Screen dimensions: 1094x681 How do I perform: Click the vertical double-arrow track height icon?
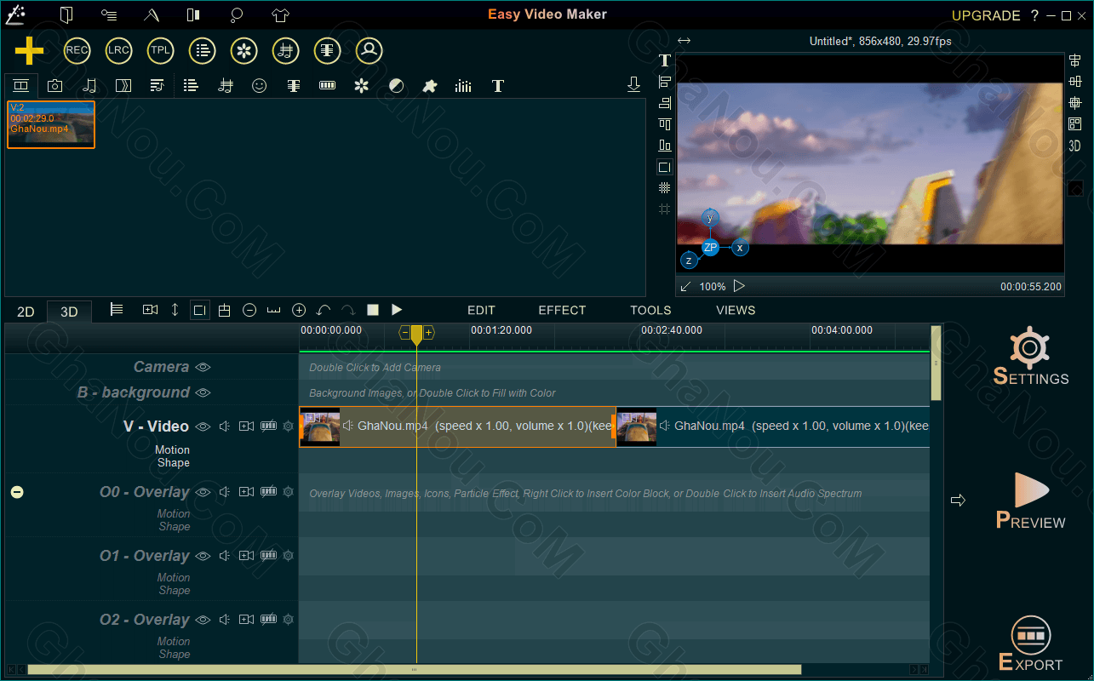click(175, 311)
